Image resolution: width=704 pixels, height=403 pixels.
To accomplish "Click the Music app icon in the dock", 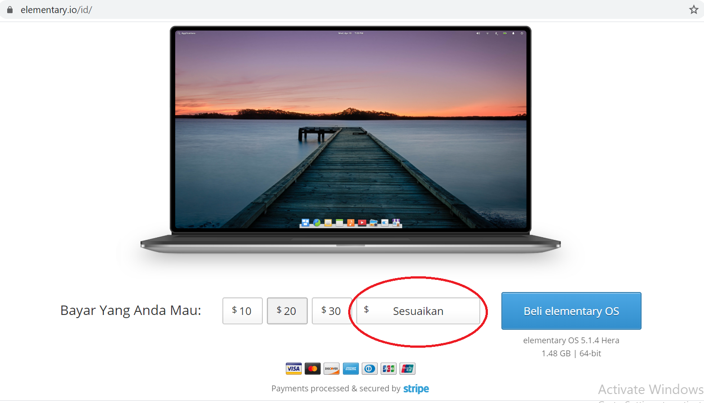I will coord(351,223).
